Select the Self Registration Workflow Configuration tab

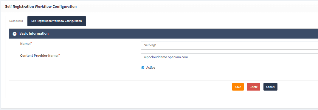(57, 21)
